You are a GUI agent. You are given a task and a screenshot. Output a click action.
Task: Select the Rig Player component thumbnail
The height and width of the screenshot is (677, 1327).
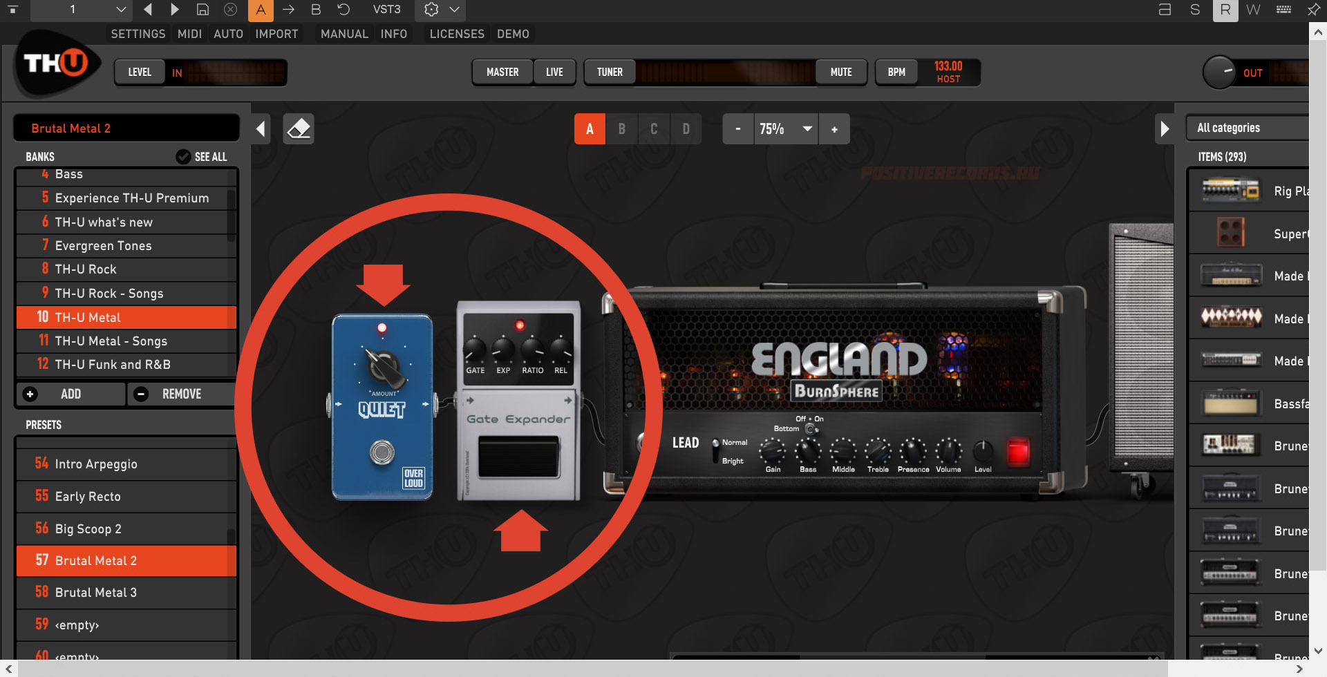(1230, 191)
